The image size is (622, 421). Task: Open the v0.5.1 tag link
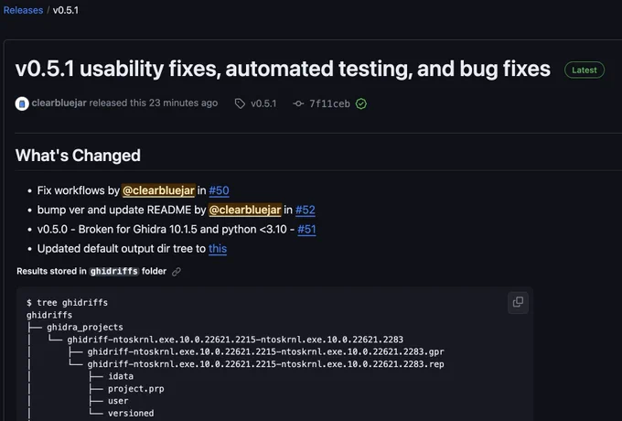[x=263, y=103]
